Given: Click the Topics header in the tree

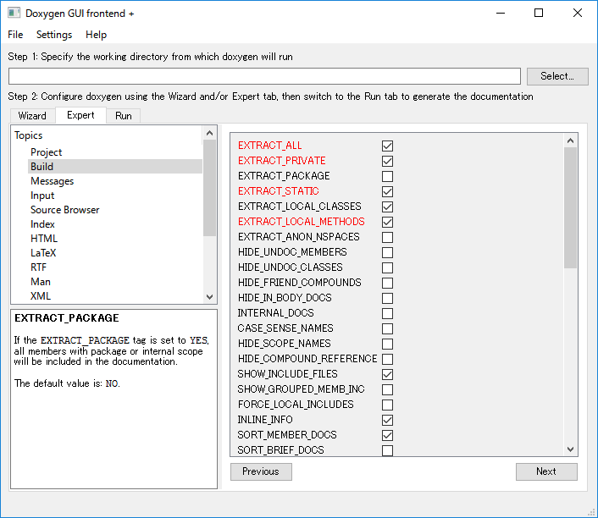Looking at the screenshot, I should (28, 135).
